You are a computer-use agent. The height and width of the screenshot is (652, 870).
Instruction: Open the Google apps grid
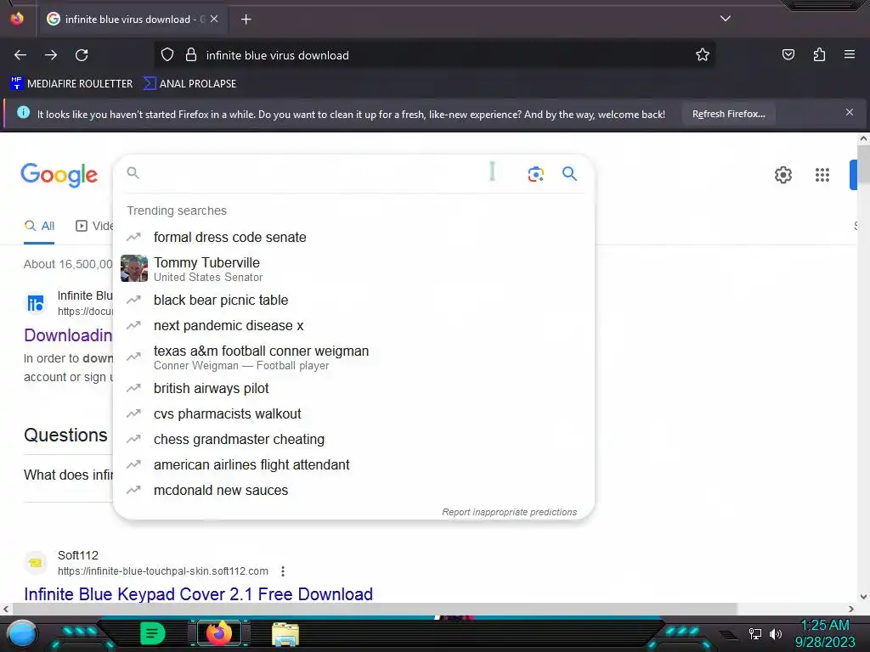[822, 175]
